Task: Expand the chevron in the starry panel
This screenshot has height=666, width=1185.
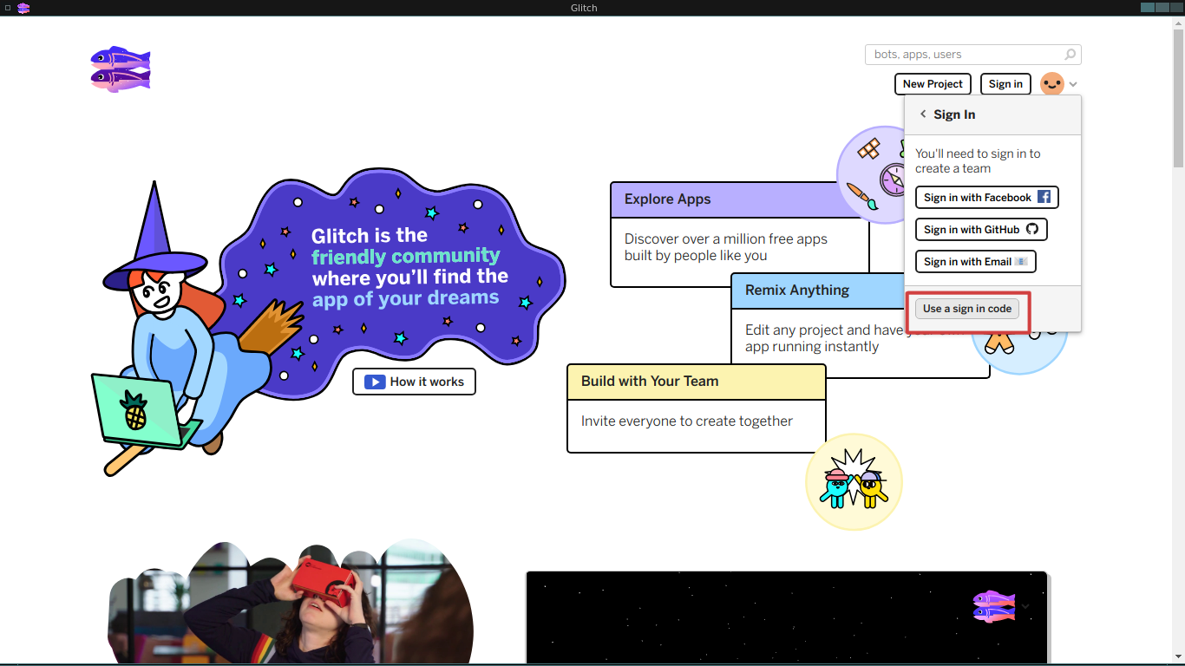Action: pyautogui.click(x=1025, y=606)
